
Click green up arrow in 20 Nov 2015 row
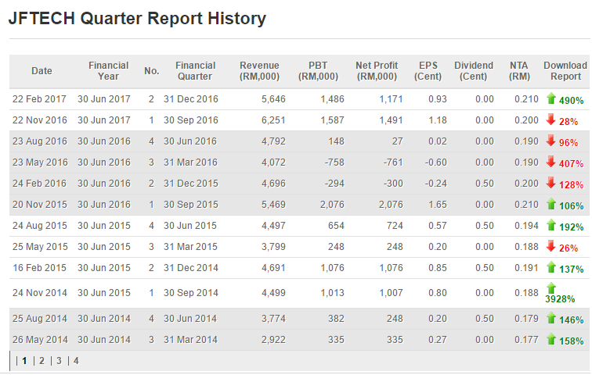(550, 204)
